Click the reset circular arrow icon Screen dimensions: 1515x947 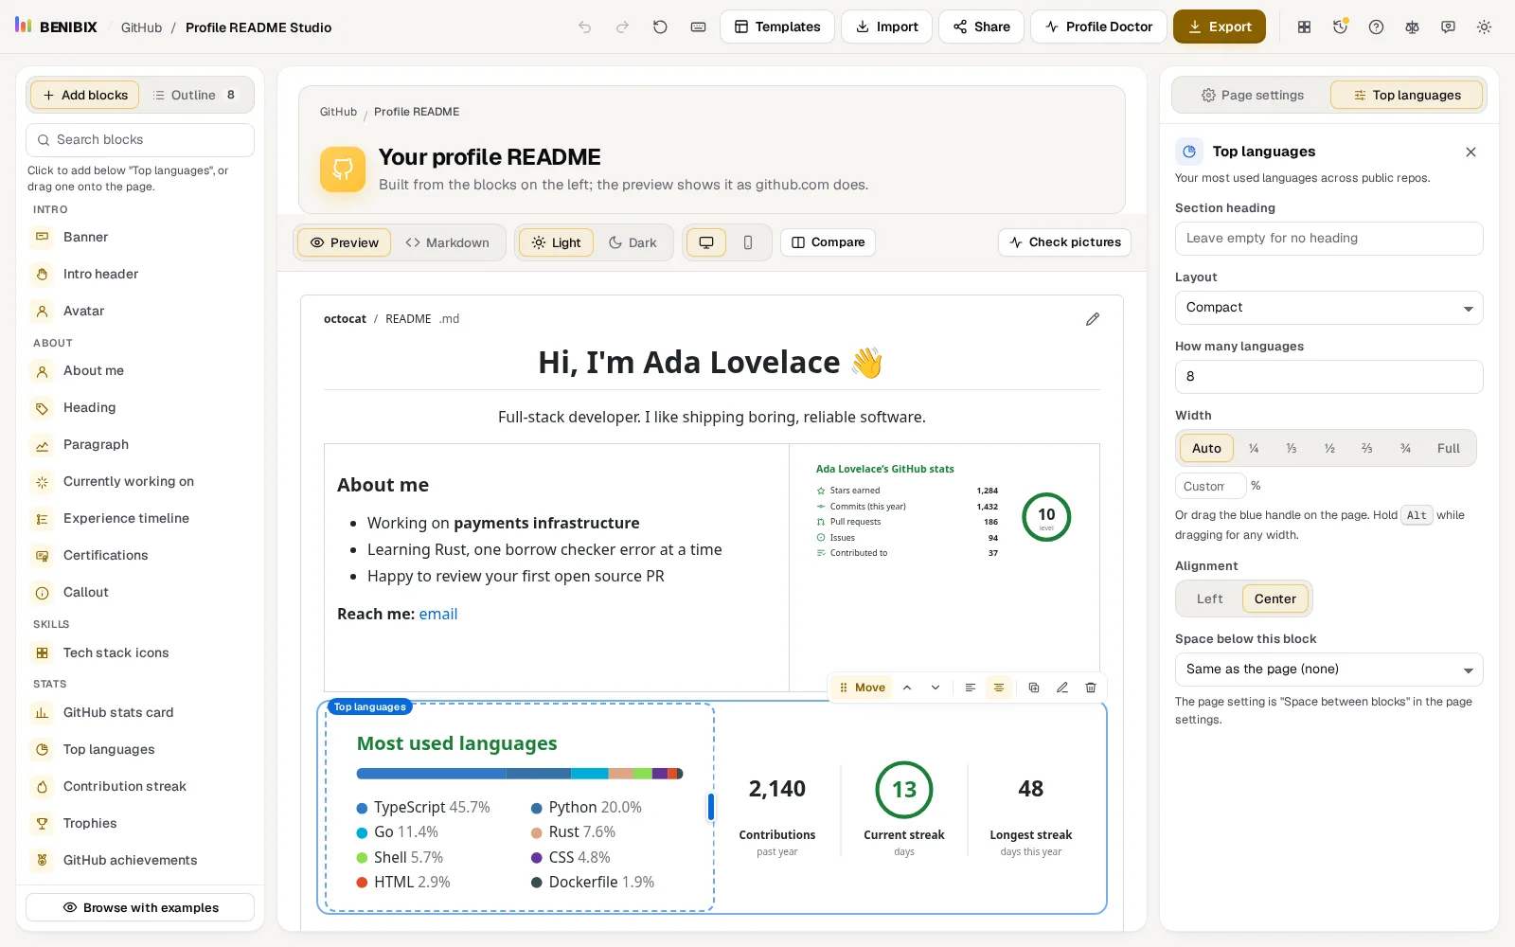[660, 27]
